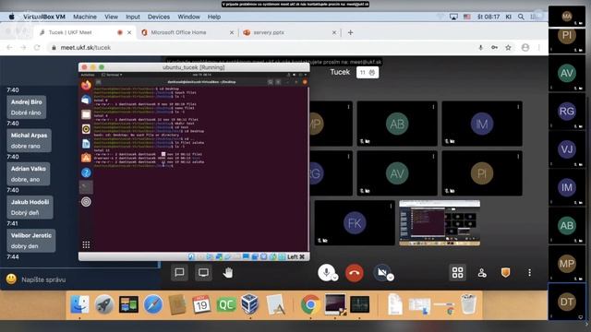Open the Window menu
Screen dimensions: 591x332
[188, 17]
